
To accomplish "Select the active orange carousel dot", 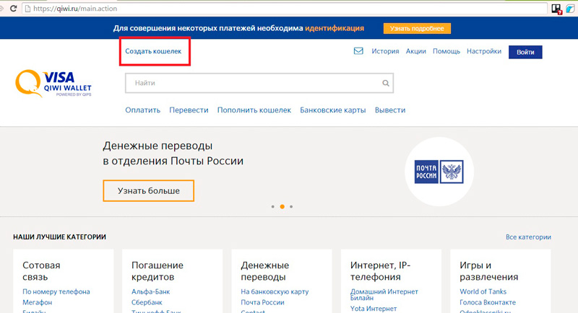I will 282,207.
